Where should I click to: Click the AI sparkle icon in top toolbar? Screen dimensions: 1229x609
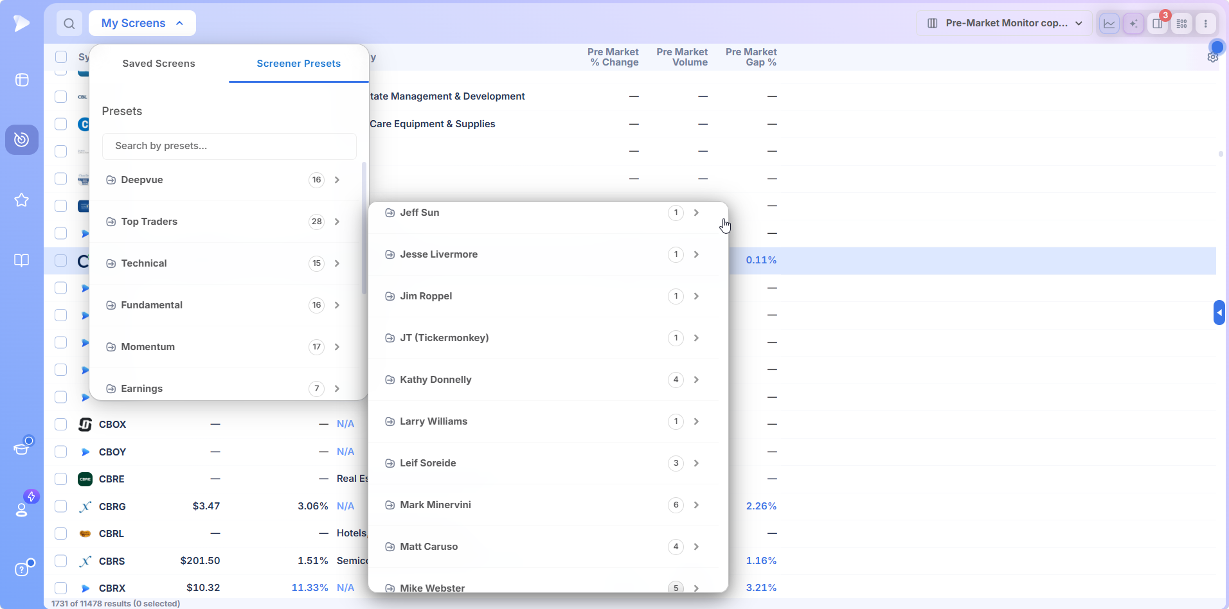pos(1134,24)
